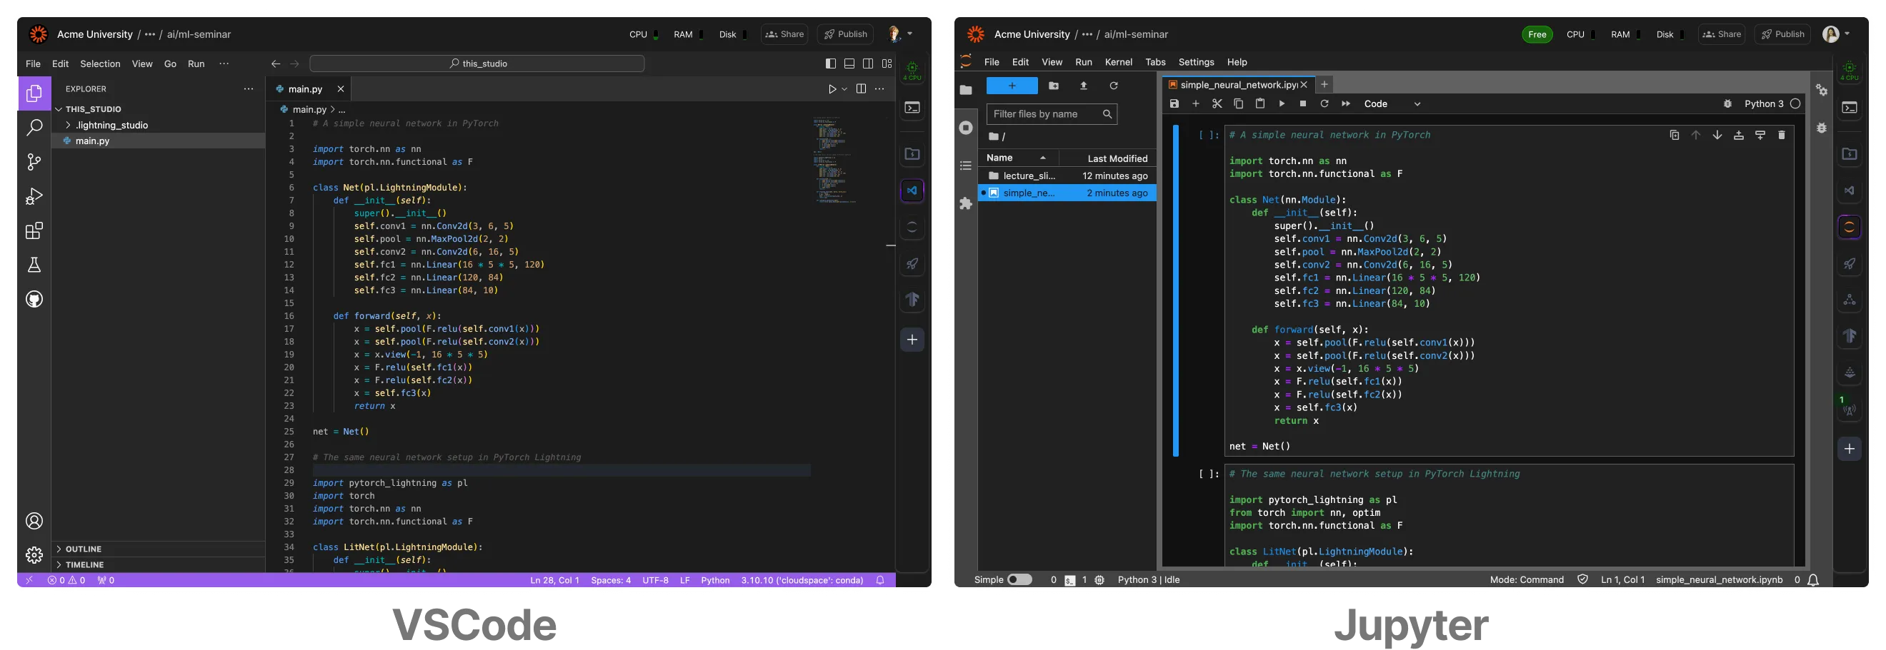Click Filter files by name field
1886x650 pixels.
(1052, 114)
